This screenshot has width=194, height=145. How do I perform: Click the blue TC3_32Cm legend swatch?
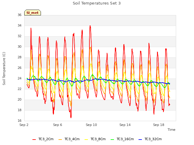pos(140,140)
